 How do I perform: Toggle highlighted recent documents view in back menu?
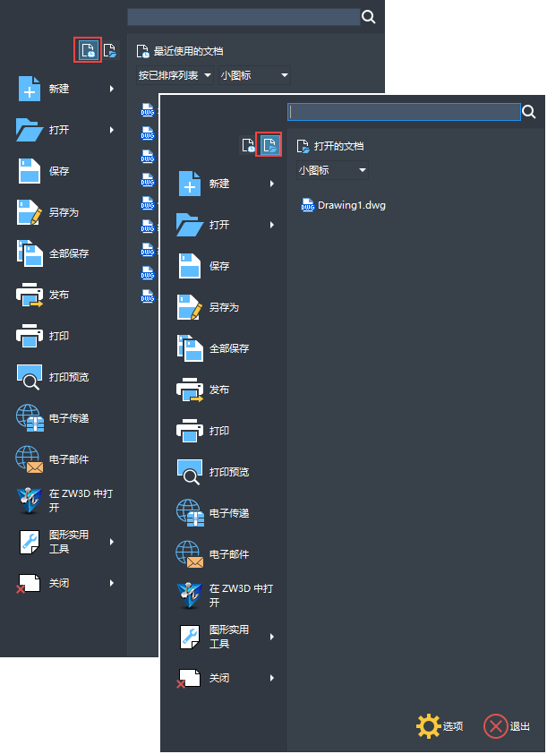[88, 50]
